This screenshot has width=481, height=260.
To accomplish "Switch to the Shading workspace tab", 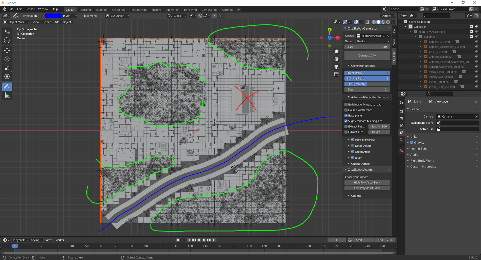I will [x=156, y=10].
